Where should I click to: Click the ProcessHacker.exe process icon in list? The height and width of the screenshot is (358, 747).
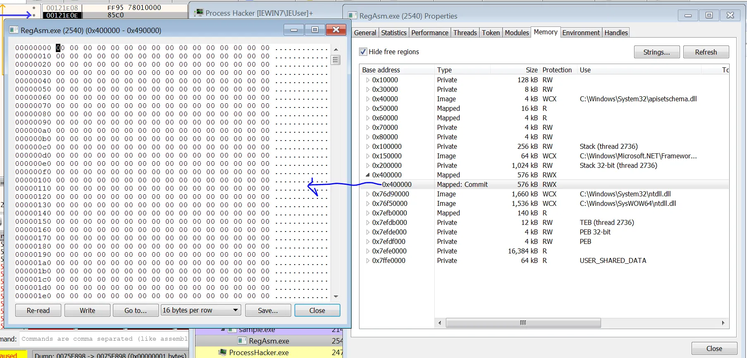[223, 353]
